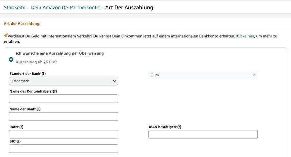291x157 pixels.
Task: Follow the 'Klicke hier' link
Action: 245,36
